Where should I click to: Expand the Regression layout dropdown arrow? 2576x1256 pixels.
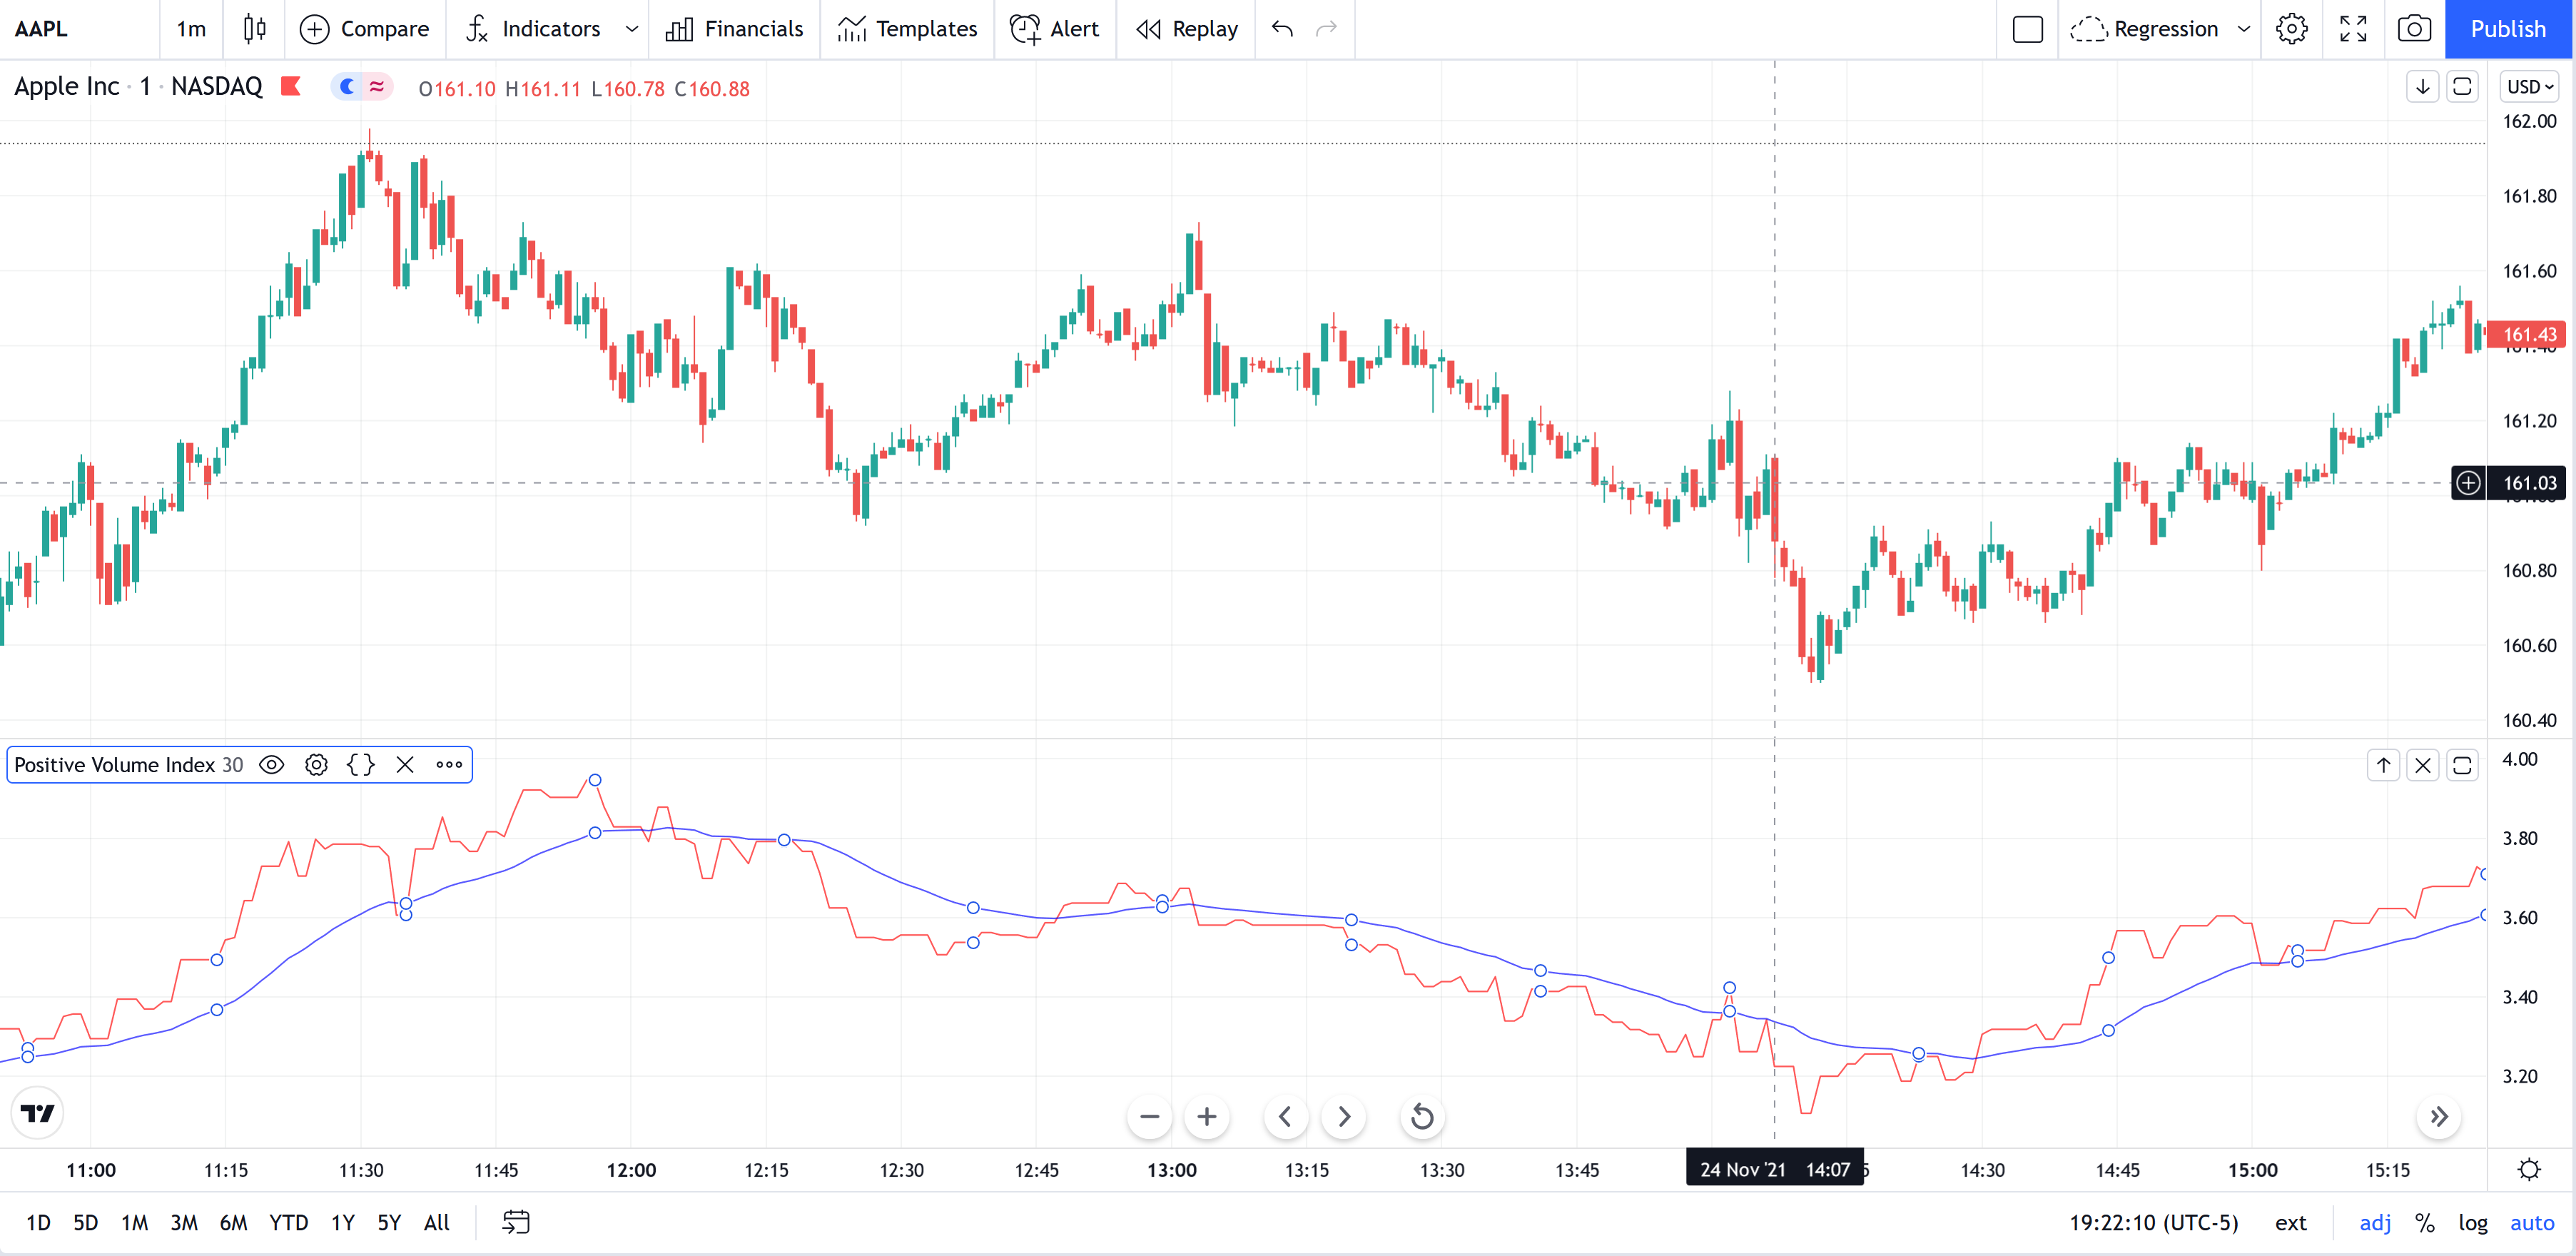click(x=2243, y=29)
